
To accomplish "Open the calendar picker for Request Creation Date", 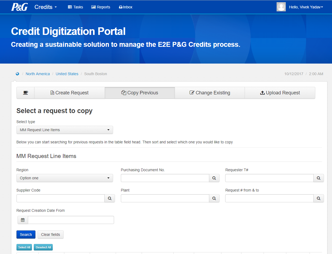I will click(23, 220).
